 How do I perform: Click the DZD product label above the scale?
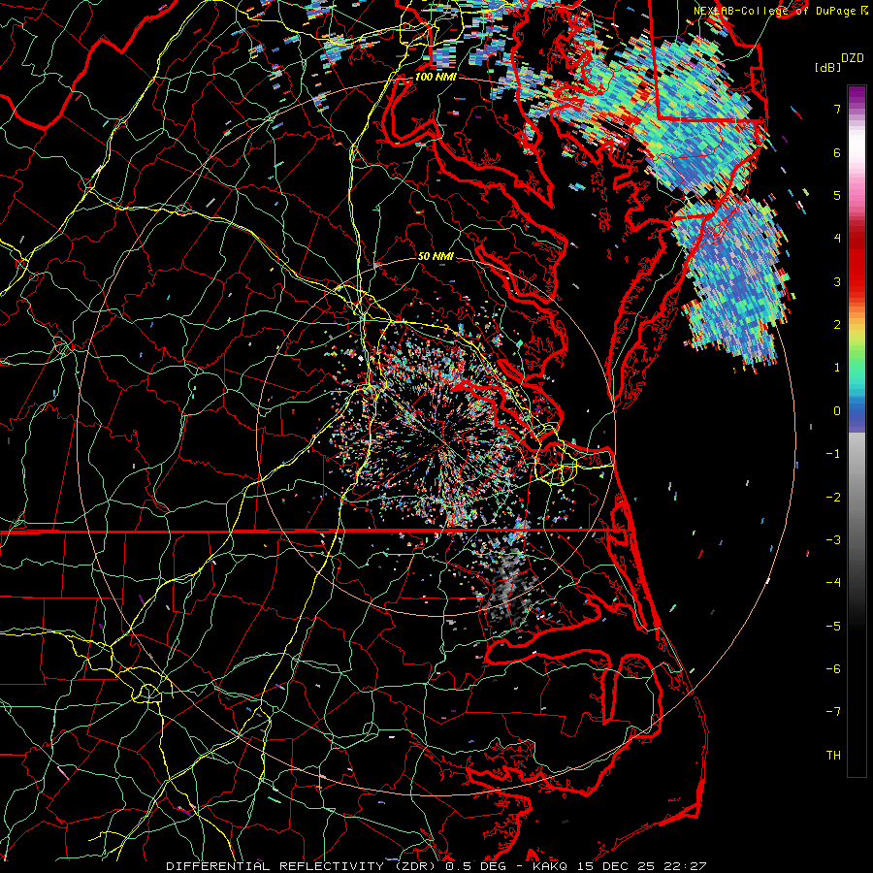point(853,58)
